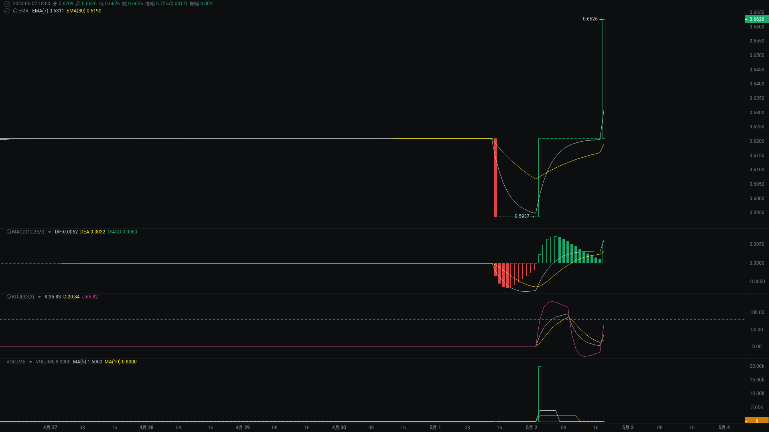
Task: Click the KDJ alert bell icon
Action: [9, 297]
